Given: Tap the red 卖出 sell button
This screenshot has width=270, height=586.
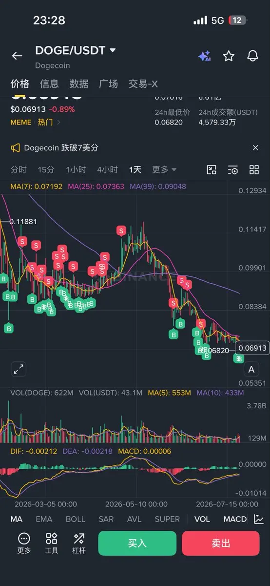Looking at the screenshot, I should [221, 543].
